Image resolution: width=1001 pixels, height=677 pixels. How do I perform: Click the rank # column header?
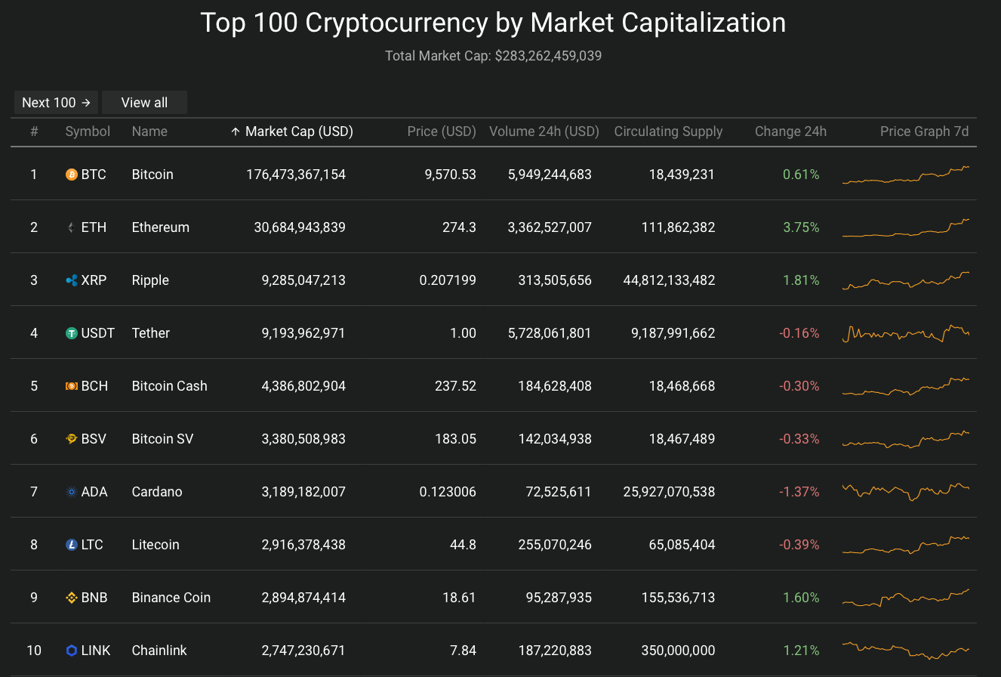coord(34,131)
